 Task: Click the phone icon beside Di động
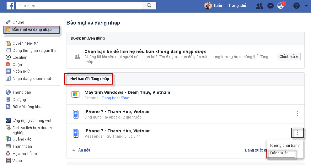pyautogui.click(x=8, y=99)
